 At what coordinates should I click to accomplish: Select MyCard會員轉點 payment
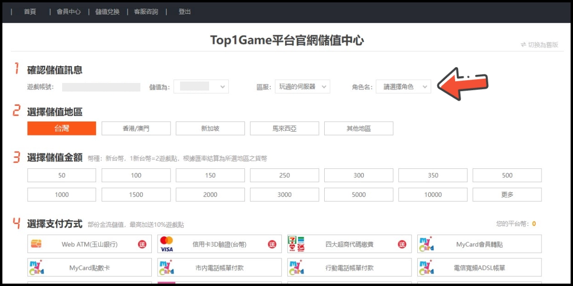(x=479, y=244)
